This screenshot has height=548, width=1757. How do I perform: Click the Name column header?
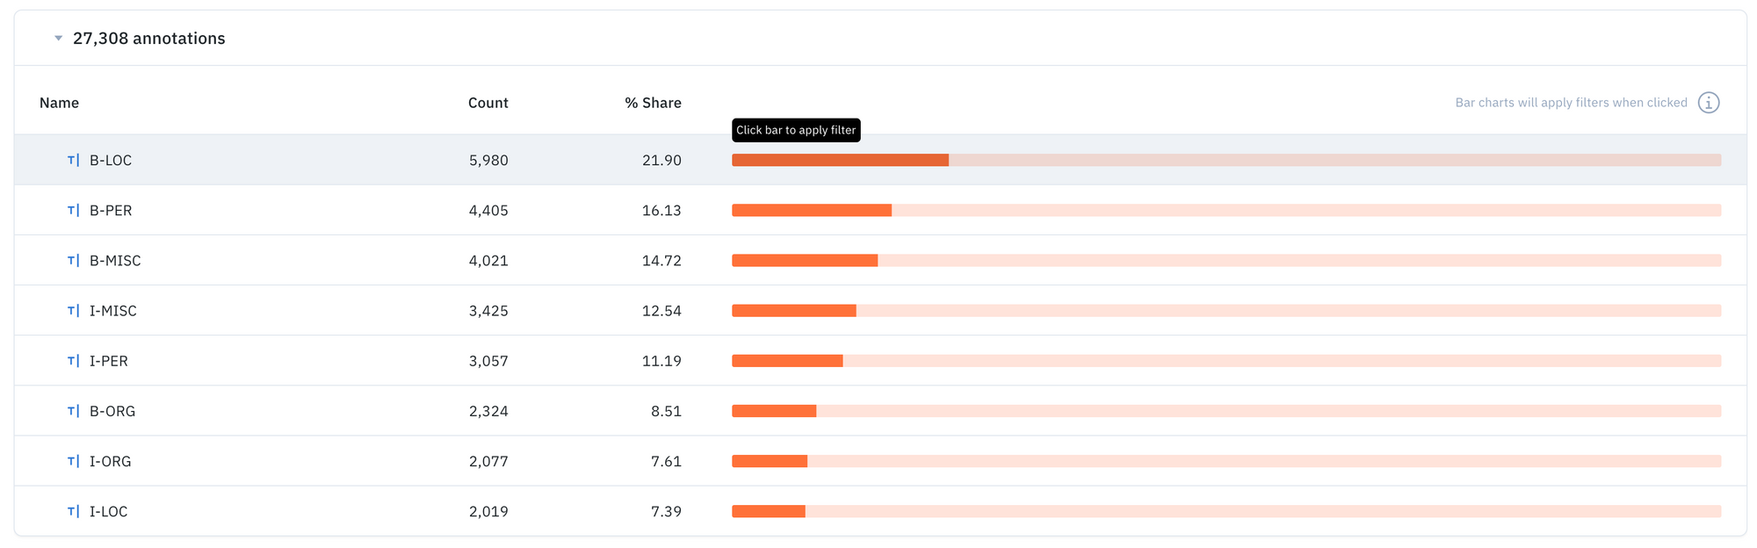pyautogui.click(x=59, y=103)
